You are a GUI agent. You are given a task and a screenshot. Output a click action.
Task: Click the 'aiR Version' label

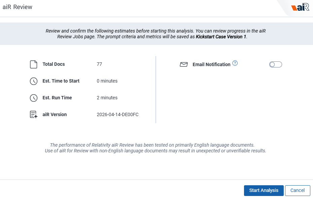(55, 115)
